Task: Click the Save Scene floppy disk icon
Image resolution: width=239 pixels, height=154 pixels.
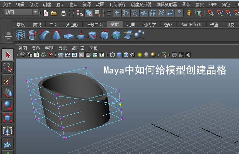Action: click(x=64, y=13)
